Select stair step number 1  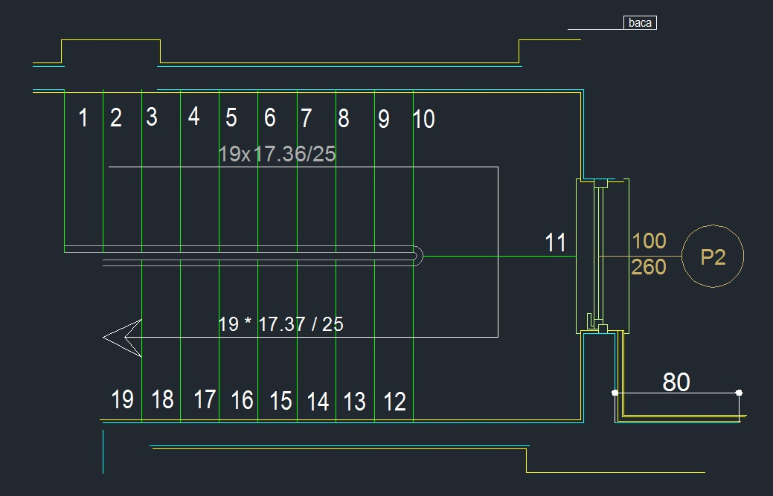(x=83, y=118)
